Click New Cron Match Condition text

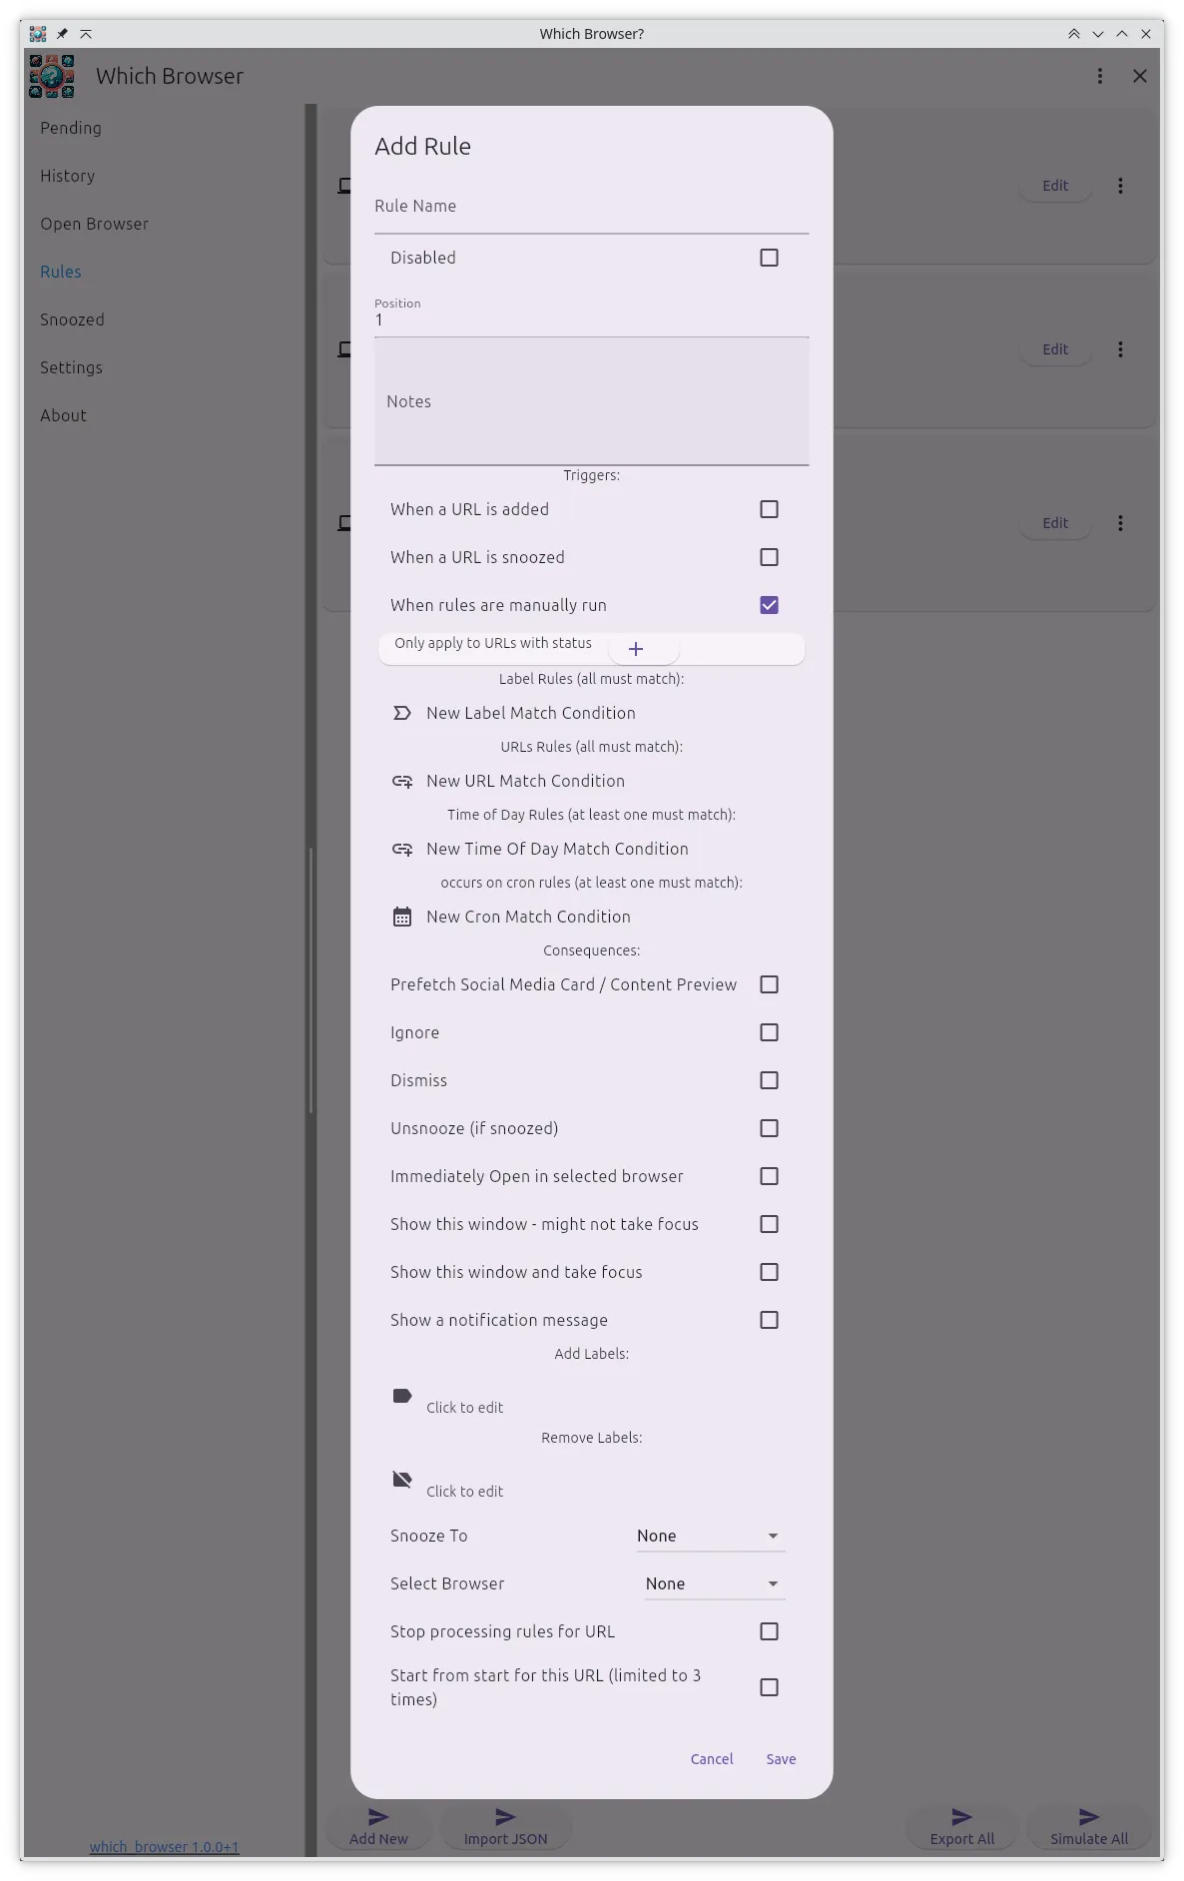pos(528,917)
